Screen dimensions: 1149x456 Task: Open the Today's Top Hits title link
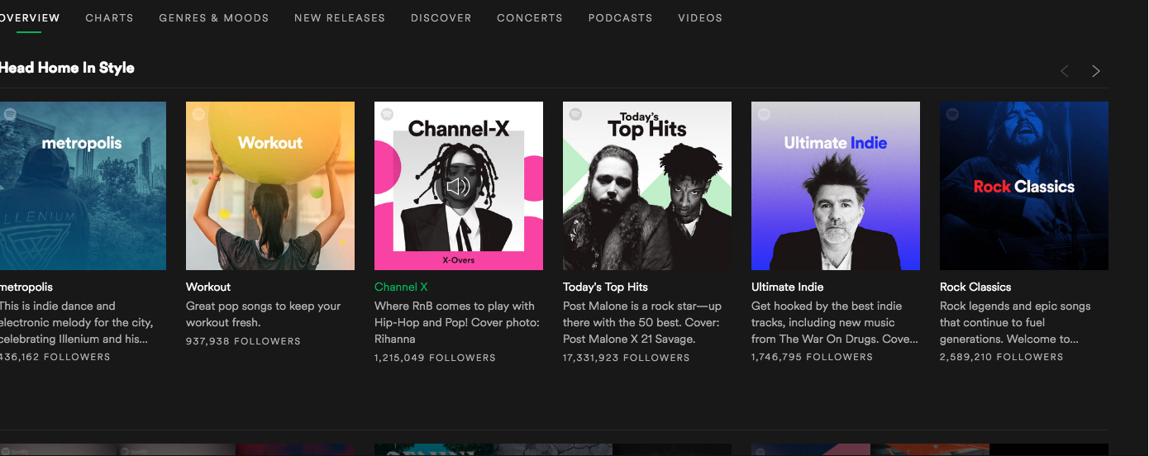[605, 287]
